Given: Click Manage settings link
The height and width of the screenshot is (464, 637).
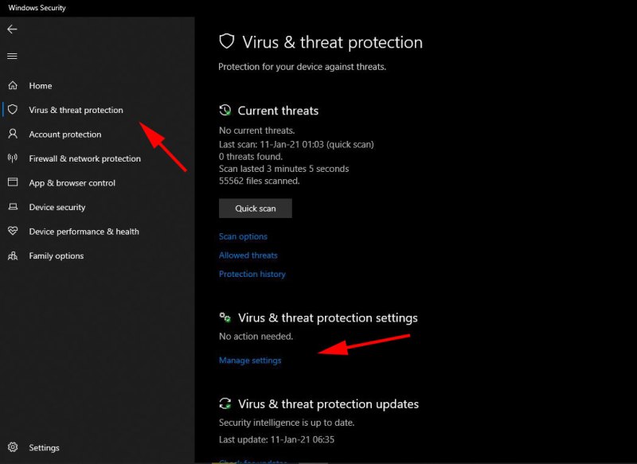Looking at the screenshot, I should point(250,360).
